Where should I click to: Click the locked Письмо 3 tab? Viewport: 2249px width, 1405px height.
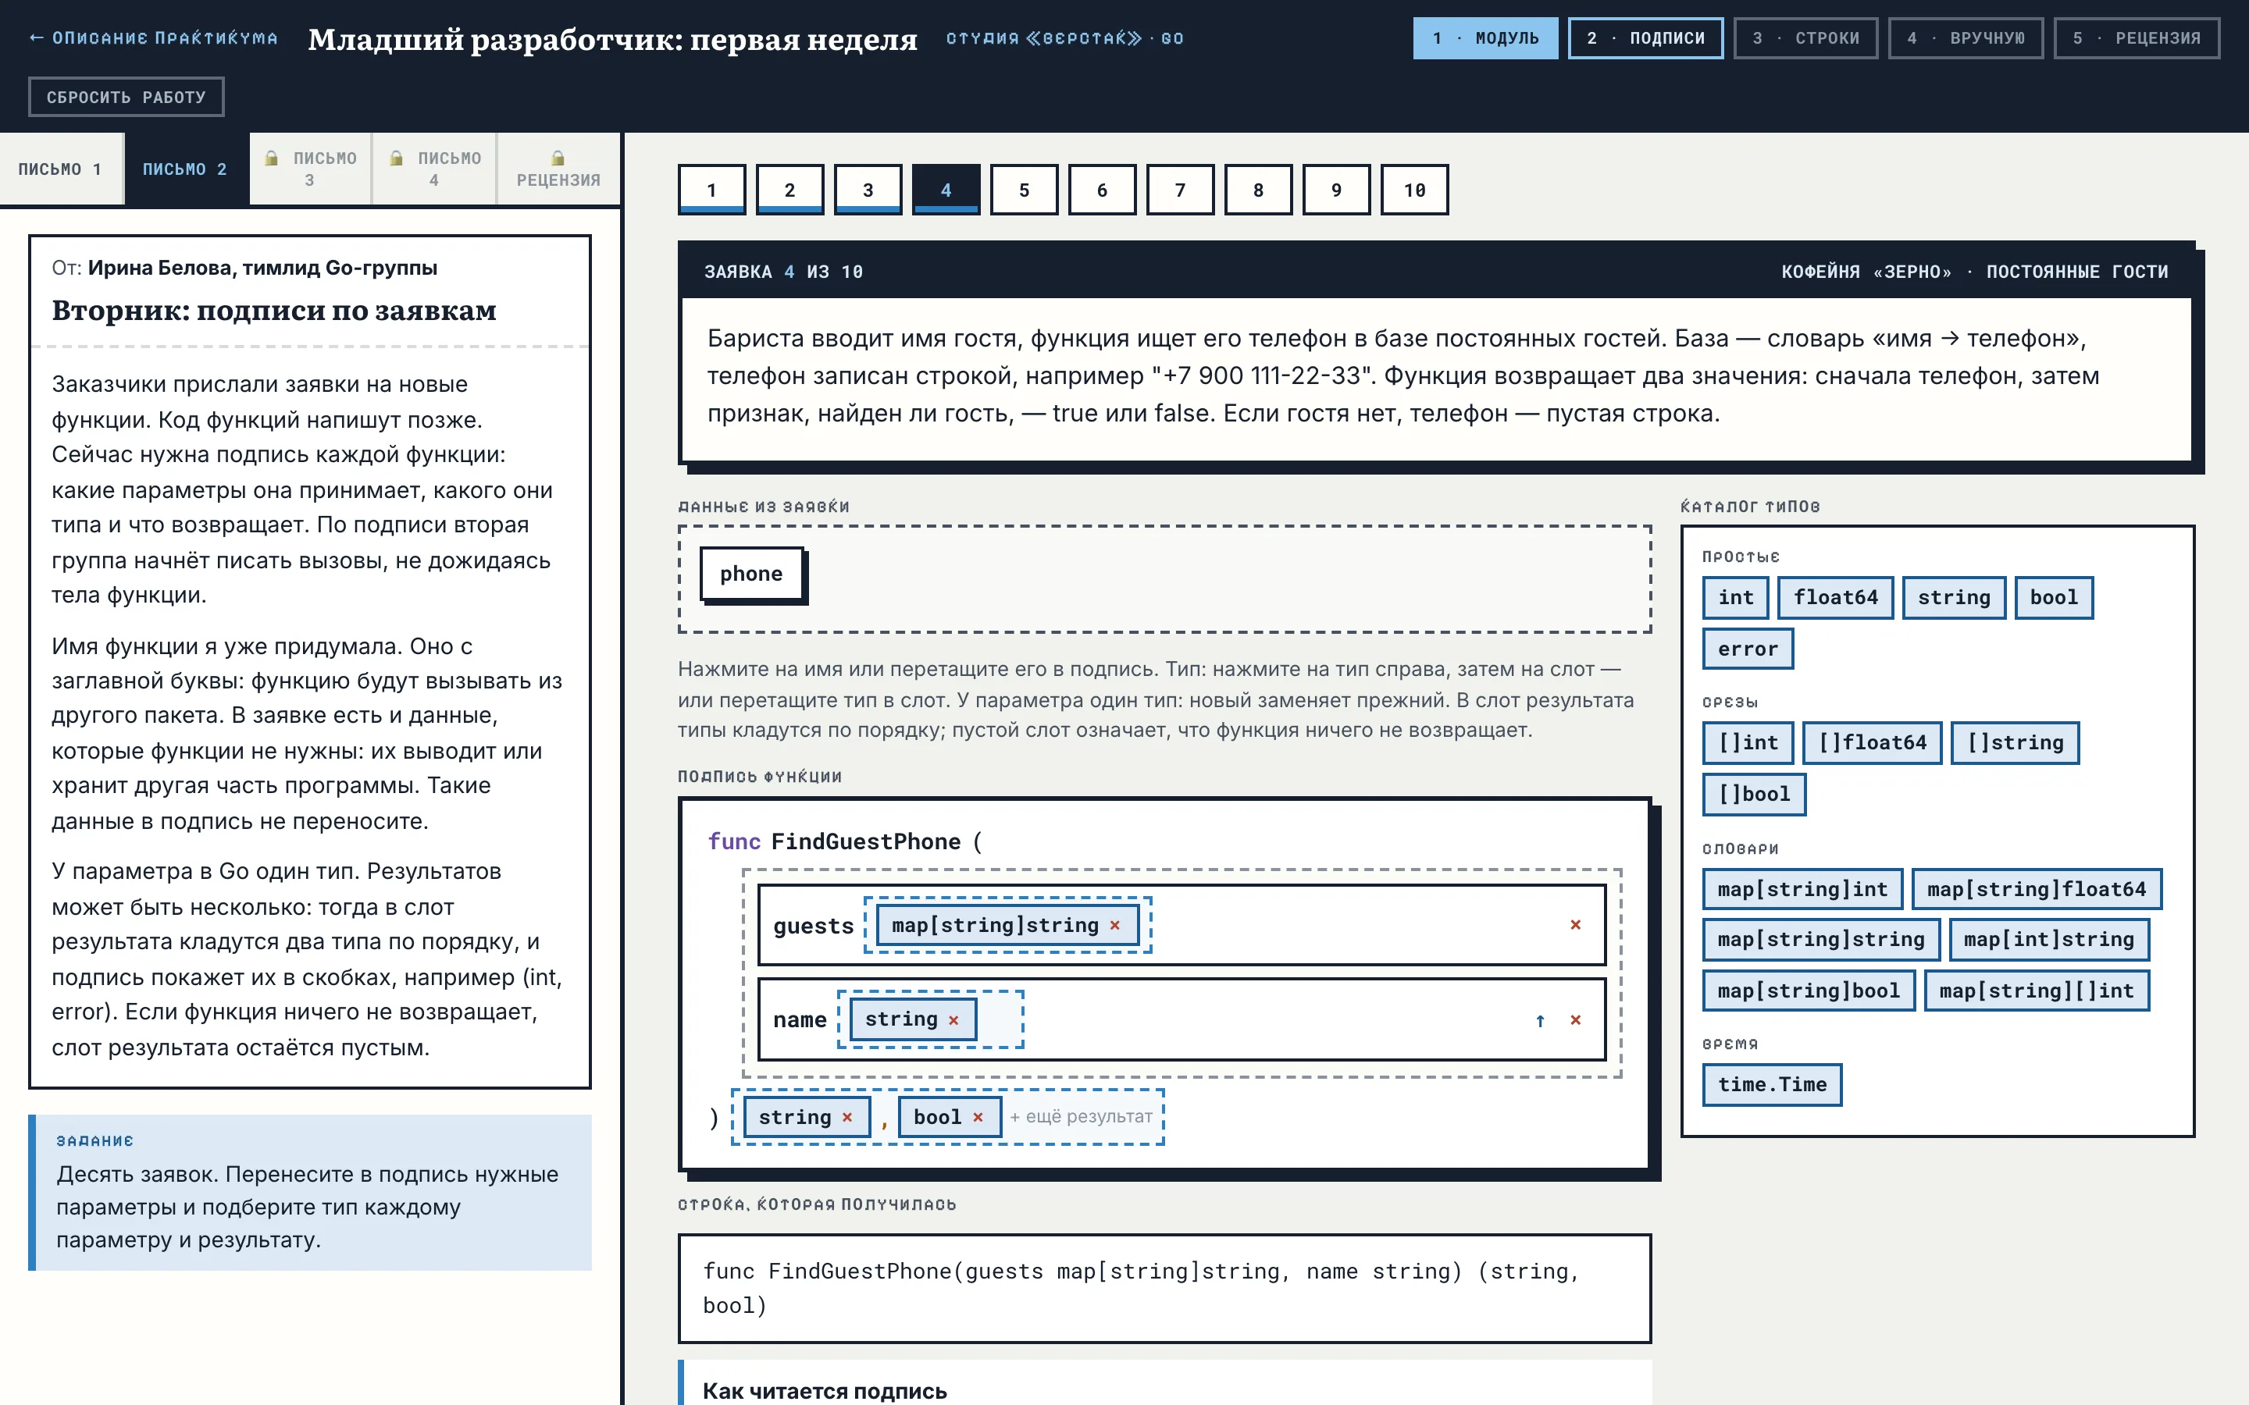point(310,168)
